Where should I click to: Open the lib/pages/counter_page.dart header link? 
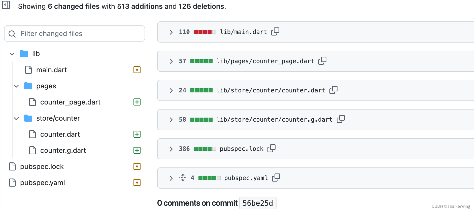[x=265, y=61]
